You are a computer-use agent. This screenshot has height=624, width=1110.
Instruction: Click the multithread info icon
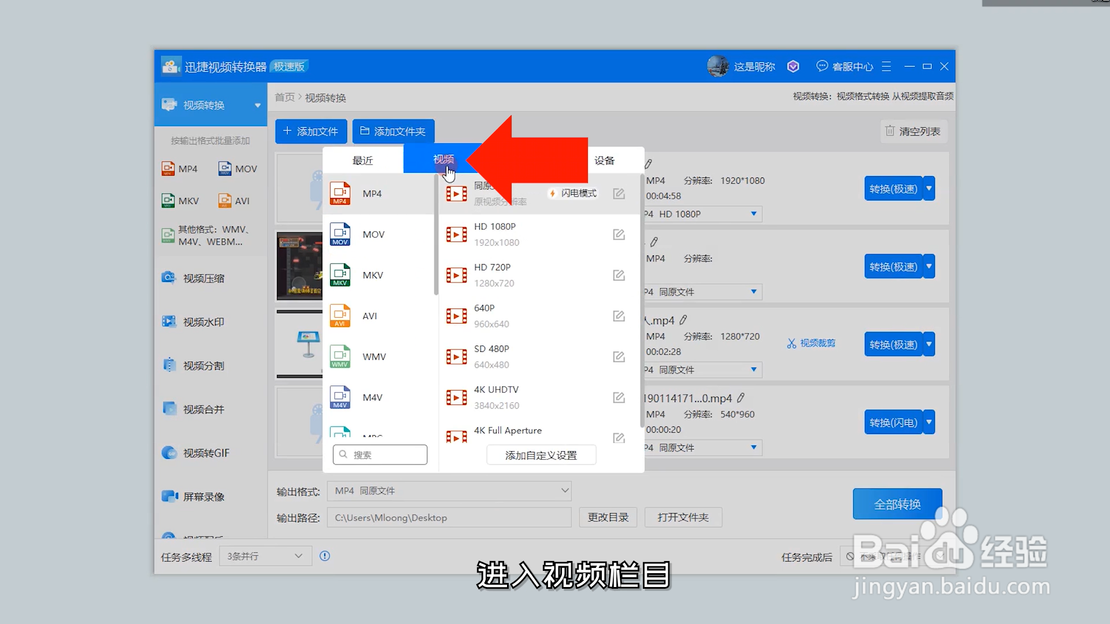coord(325,556)
